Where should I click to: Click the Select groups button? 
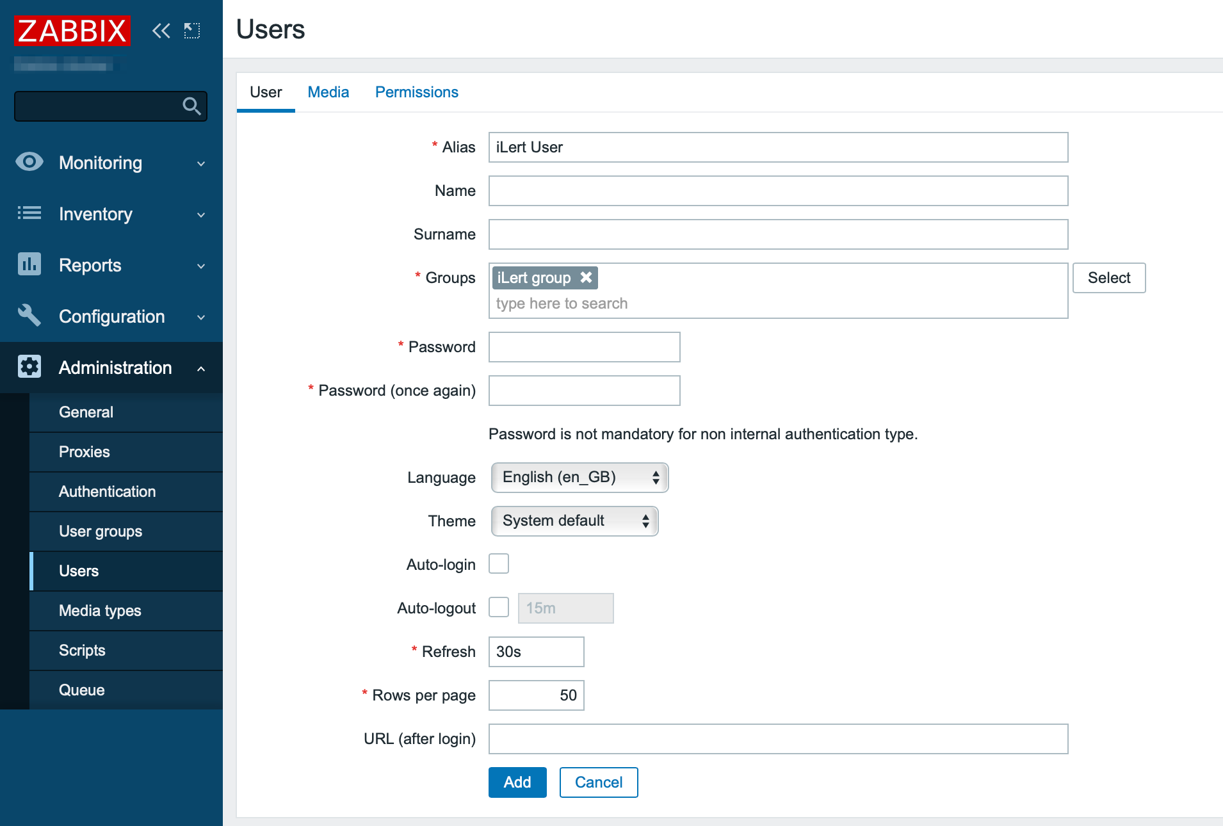pos(1108,278)
